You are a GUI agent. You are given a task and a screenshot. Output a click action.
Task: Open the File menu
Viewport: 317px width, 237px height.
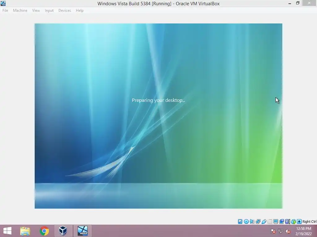[5, 10]
